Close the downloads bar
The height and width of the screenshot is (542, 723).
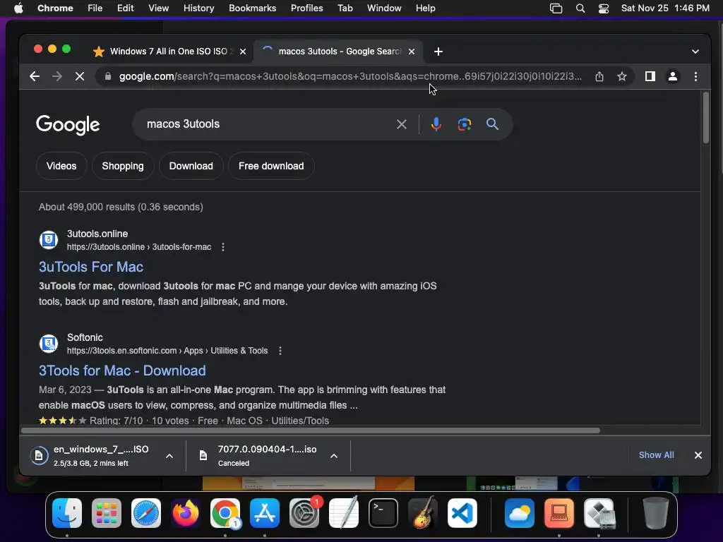698,455
